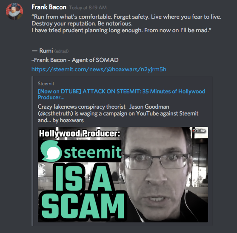The width and height of the screenshot is (237, 233).
Task: Open the steemit.com hoaxwars URL link
Action: point(99,69)
